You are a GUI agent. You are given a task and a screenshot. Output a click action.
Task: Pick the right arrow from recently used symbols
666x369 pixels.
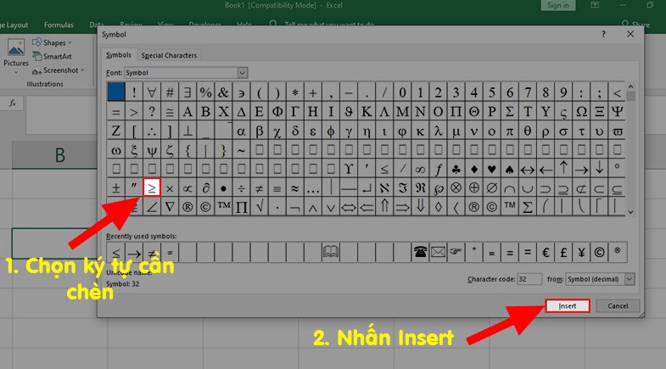(134, 252)
